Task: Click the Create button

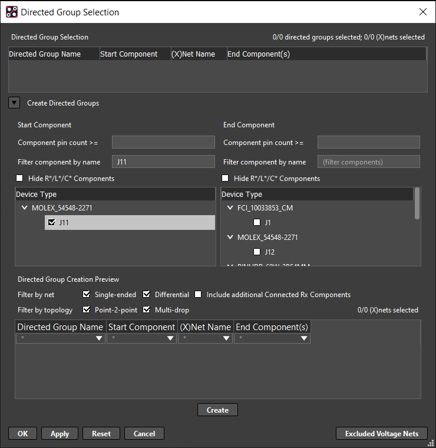Action: pyautogui.click(x=217, y=410)
